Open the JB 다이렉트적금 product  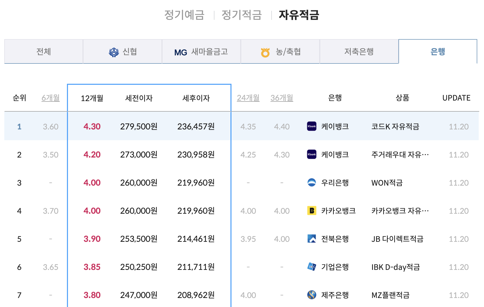tap(397, 239)
